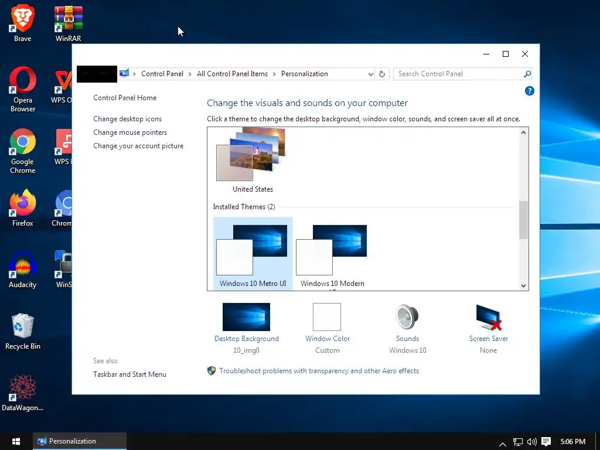Click the Screen Saver text link

489,339
